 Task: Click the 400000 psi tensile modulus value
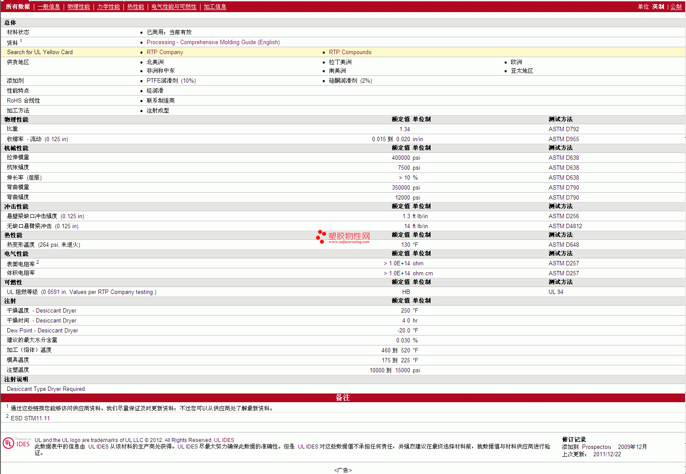[406, 158]
